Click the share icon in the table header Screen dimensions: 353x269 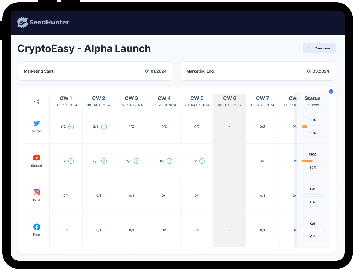(x=37, y=101)
